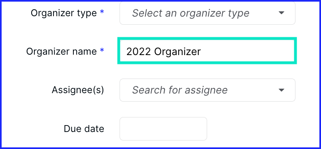Click the word 'Organizer' in the name field
This screenshot has width=321, height=149.
click(178, 52)
